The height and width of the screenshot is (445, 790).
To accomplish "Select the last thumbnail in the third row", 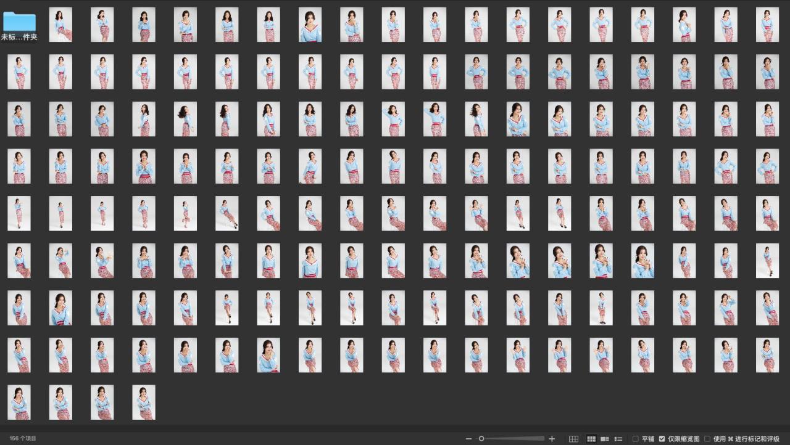I will [767, 119].
